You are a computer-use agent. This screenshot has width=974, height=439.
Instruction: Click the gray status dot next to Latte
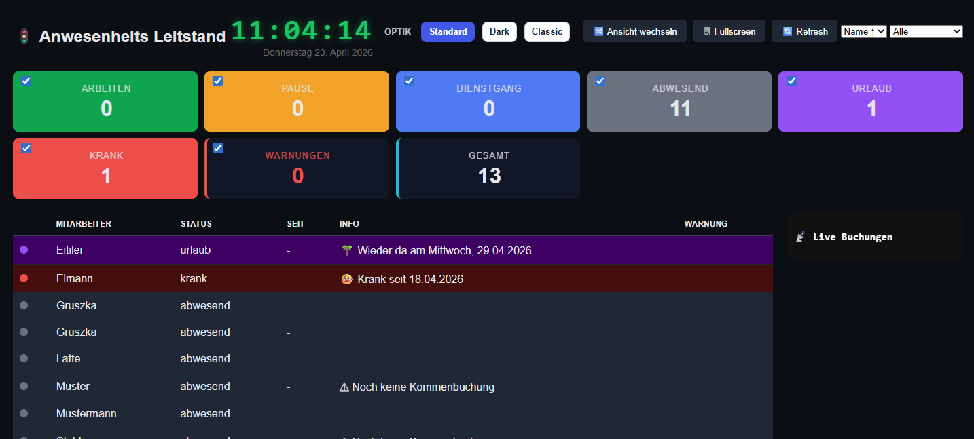click(24, 359)
